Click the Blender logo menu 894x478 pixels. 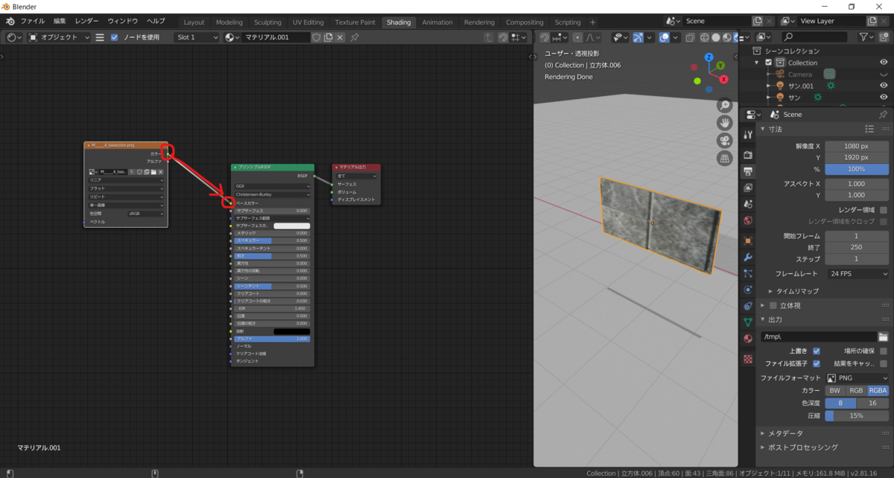pyautogui.click(x=12, y=22)
